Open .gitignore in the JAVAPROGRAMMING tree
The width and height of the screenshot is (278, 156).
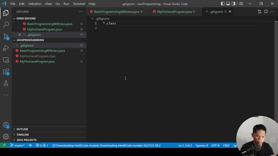(x=49, y=45)
